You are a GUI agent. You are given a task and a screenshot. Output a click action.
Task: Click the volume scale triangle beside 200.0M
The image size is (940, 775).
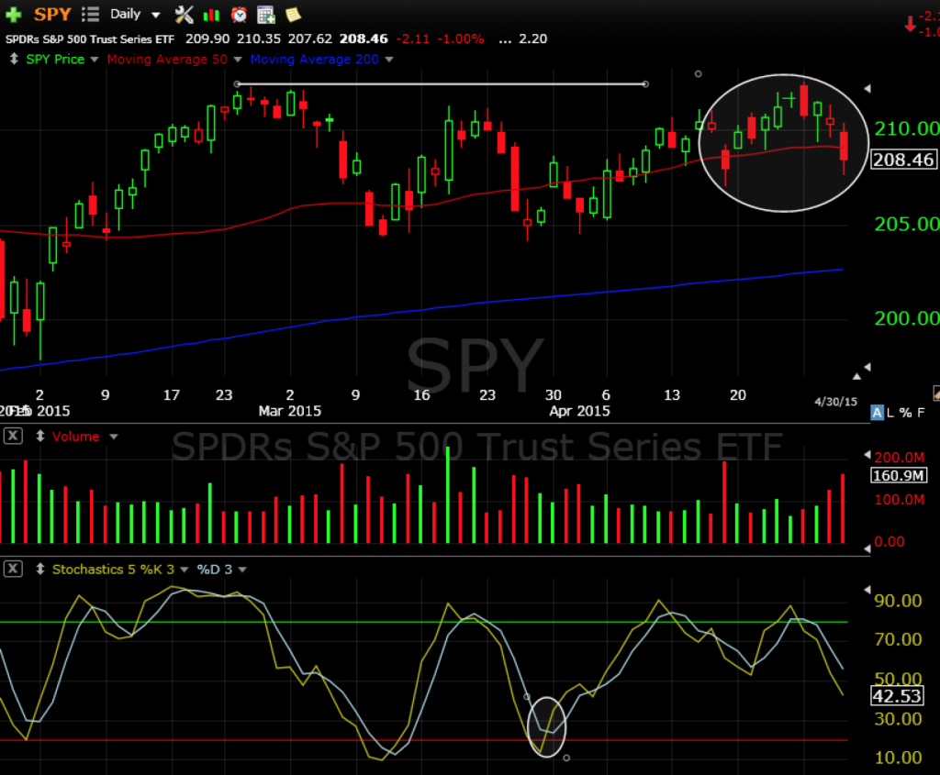(x=867, y=455)
